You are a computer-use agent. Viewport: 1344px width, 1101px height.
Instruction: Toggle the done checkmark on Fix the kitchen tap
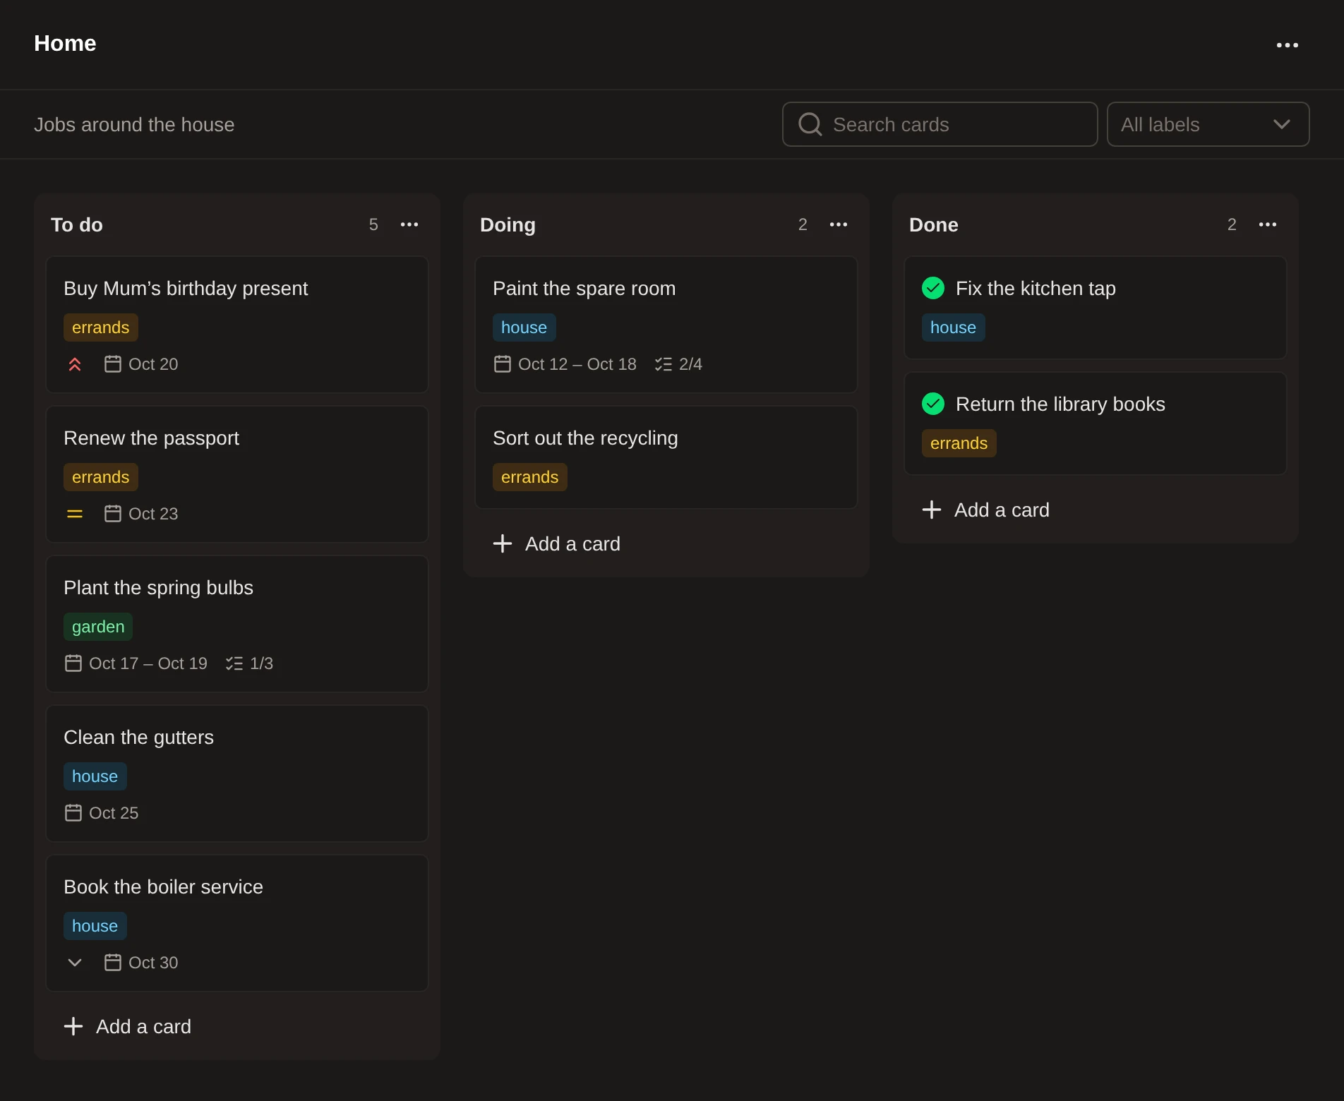point(933,288)
